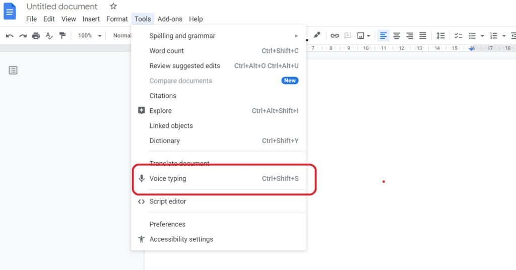The image size is (516, 270).
Task: Click the insert image icon
Action: point(361,36)
